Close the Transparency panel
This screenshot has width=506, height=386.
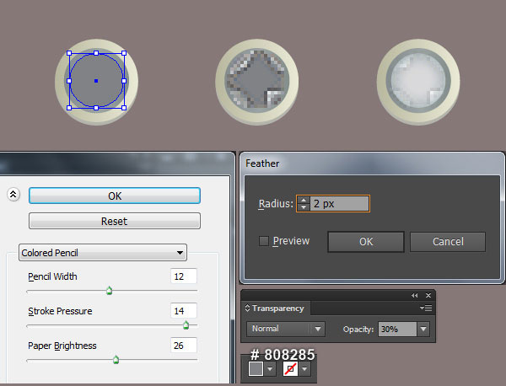click(x=428, y=295)
